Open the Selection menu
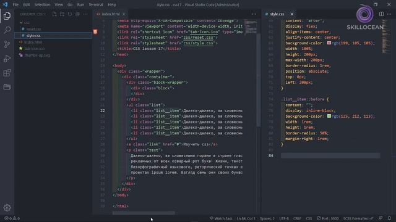396x222 pixels. click(42, 4)
